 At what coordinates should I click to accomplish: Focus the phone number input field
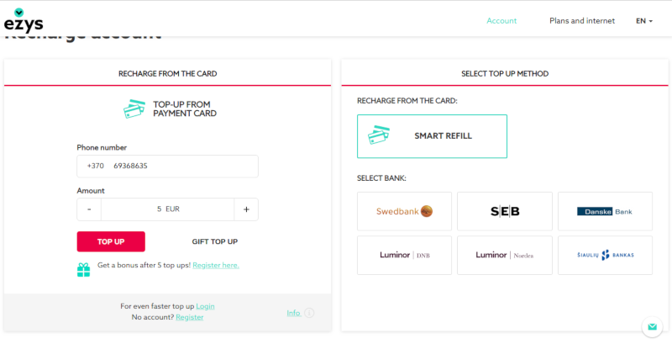[167, 166]
